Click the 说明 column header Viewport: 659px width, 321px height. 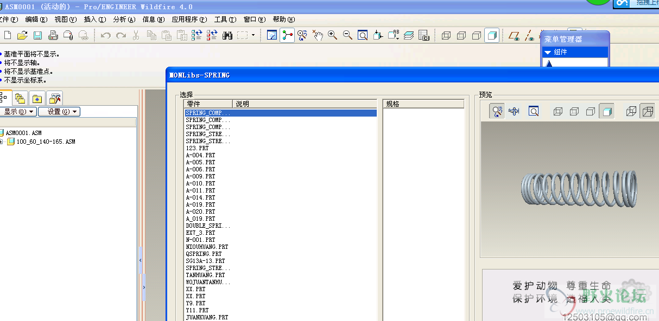click(x=305, y=104)
